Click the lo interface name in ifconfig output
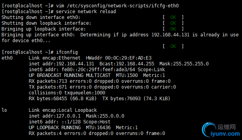242x140 pixels. point(4,110)
